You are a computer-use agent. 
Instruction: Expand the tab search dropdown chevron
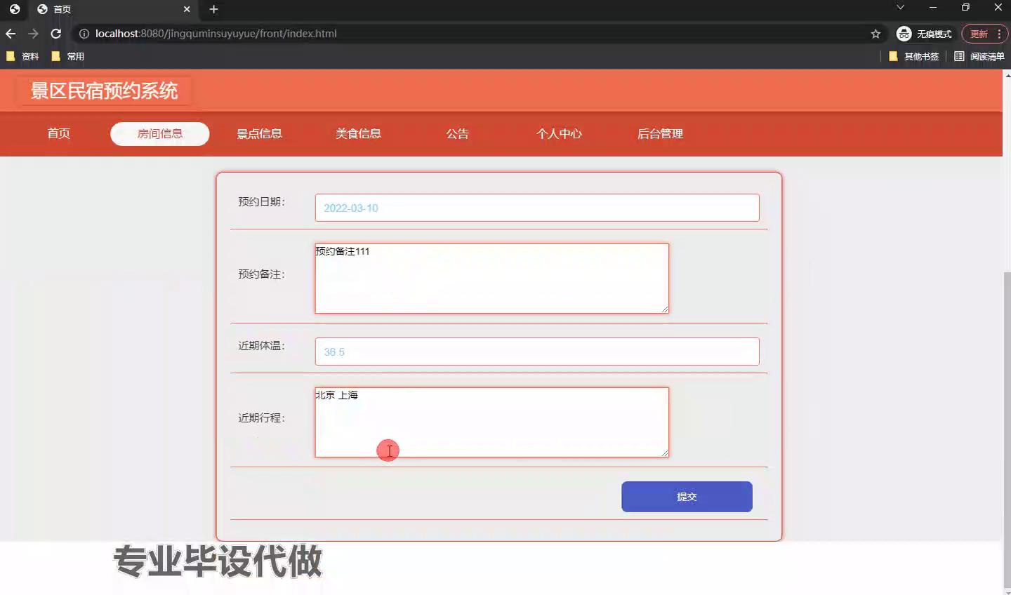tap(900, 8)
